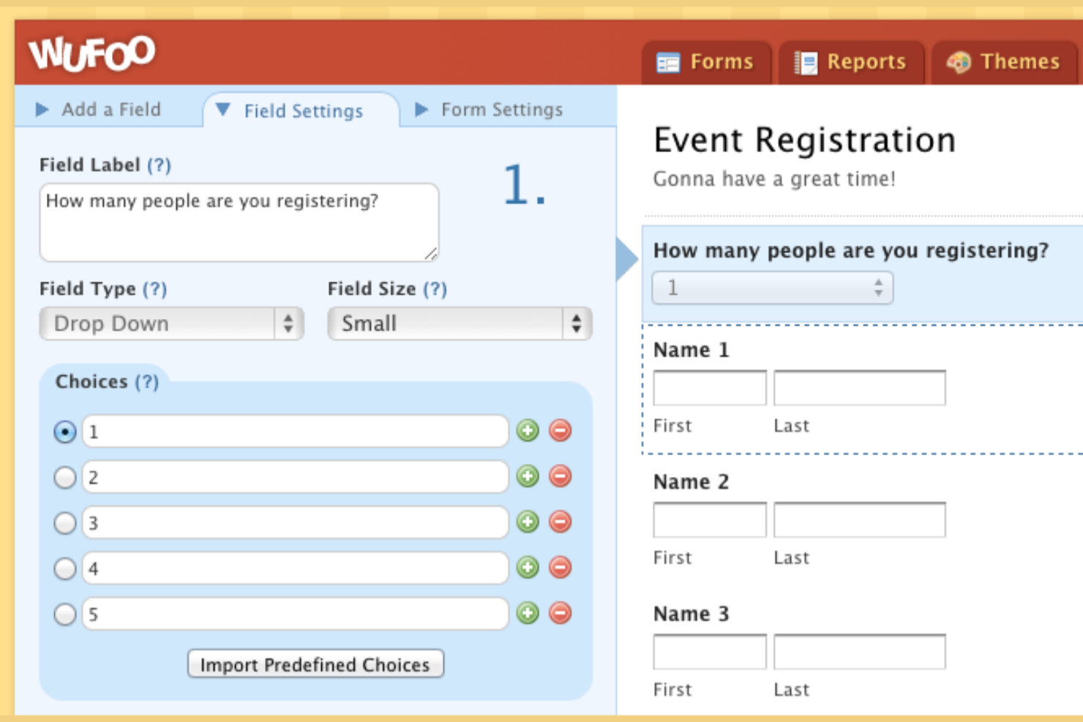
Task: Add a choice with the green plus beside "1"
Action: pyautogui.click(x=528, y=432)
